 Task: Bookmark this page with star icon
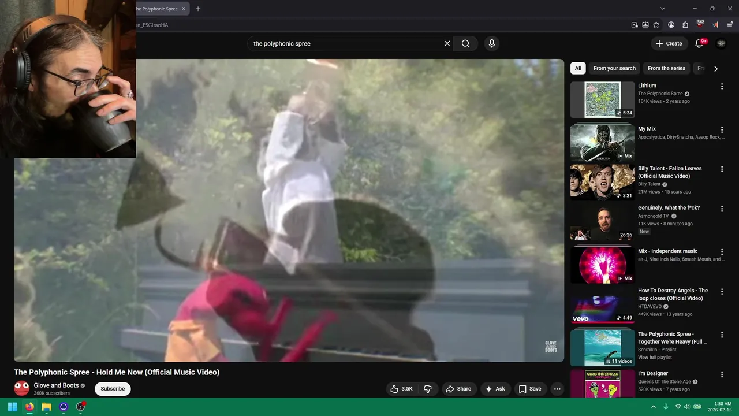click(x=656, y=25)
